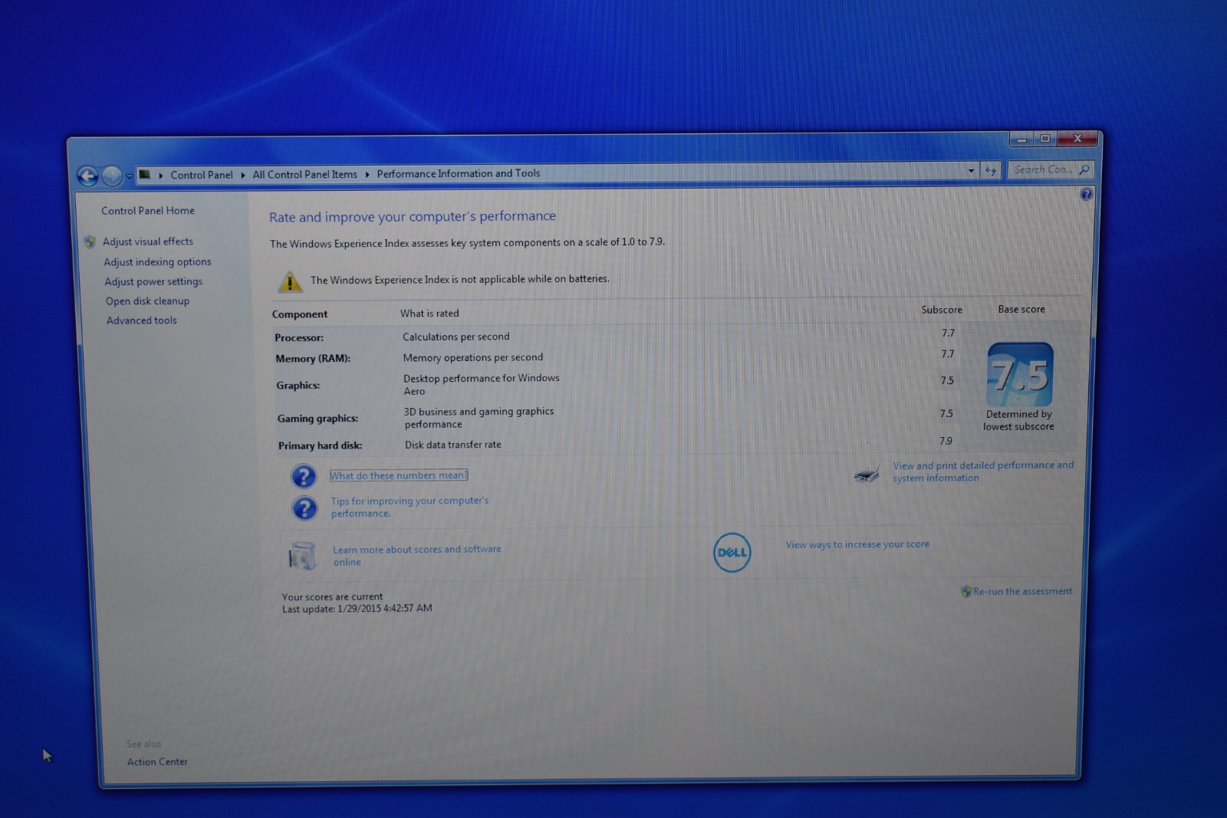Open Control Panel breadcrumb
The height and width of the screenshot is (818, 1227).
click(201, 175)
